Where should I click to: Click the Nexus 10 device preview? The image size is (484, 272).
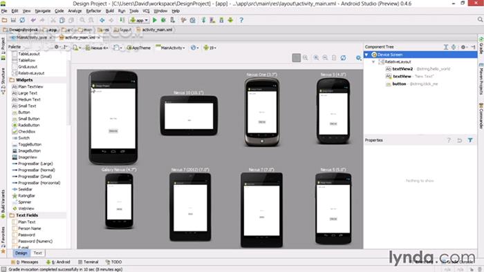[189, 115]
